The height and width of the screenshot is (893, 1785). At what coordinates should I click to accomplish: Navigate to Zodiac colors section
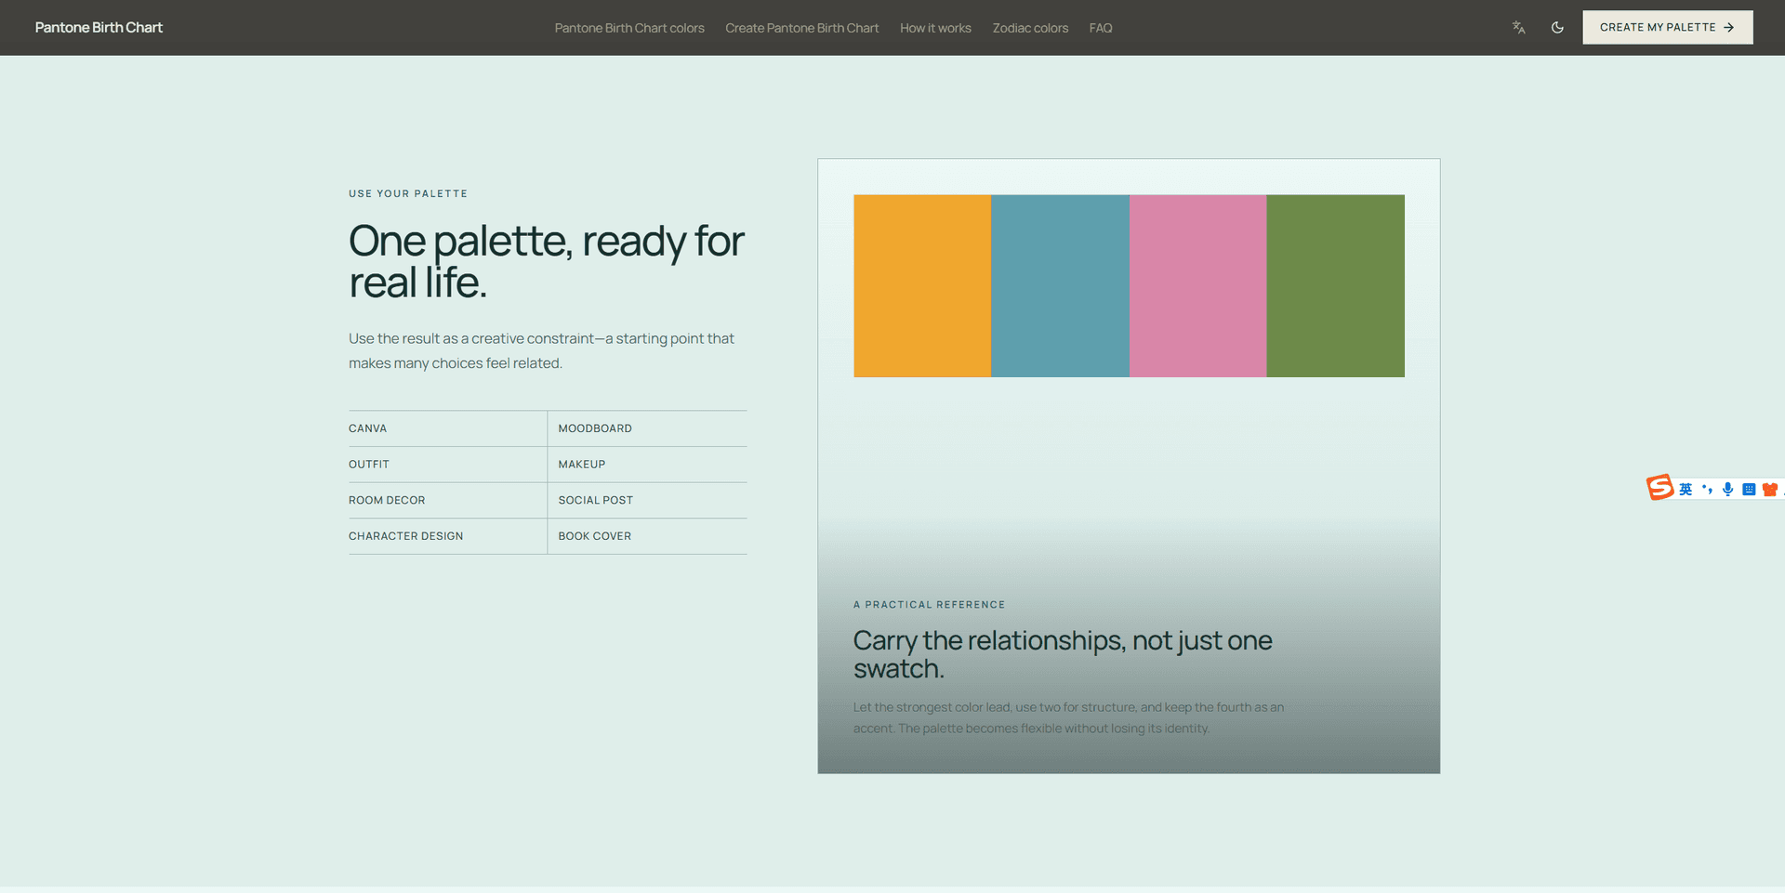[x=1030, y=28]
